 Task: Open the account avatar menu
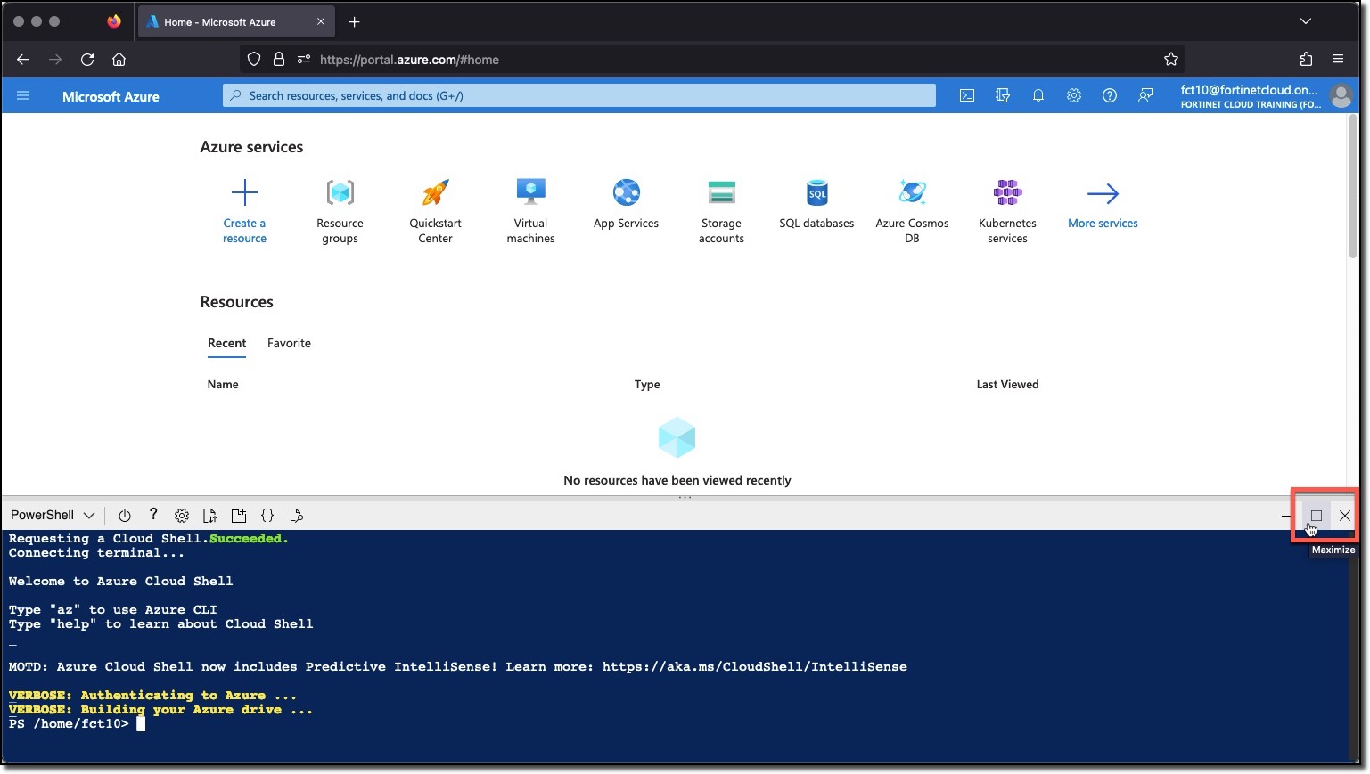1341,96
